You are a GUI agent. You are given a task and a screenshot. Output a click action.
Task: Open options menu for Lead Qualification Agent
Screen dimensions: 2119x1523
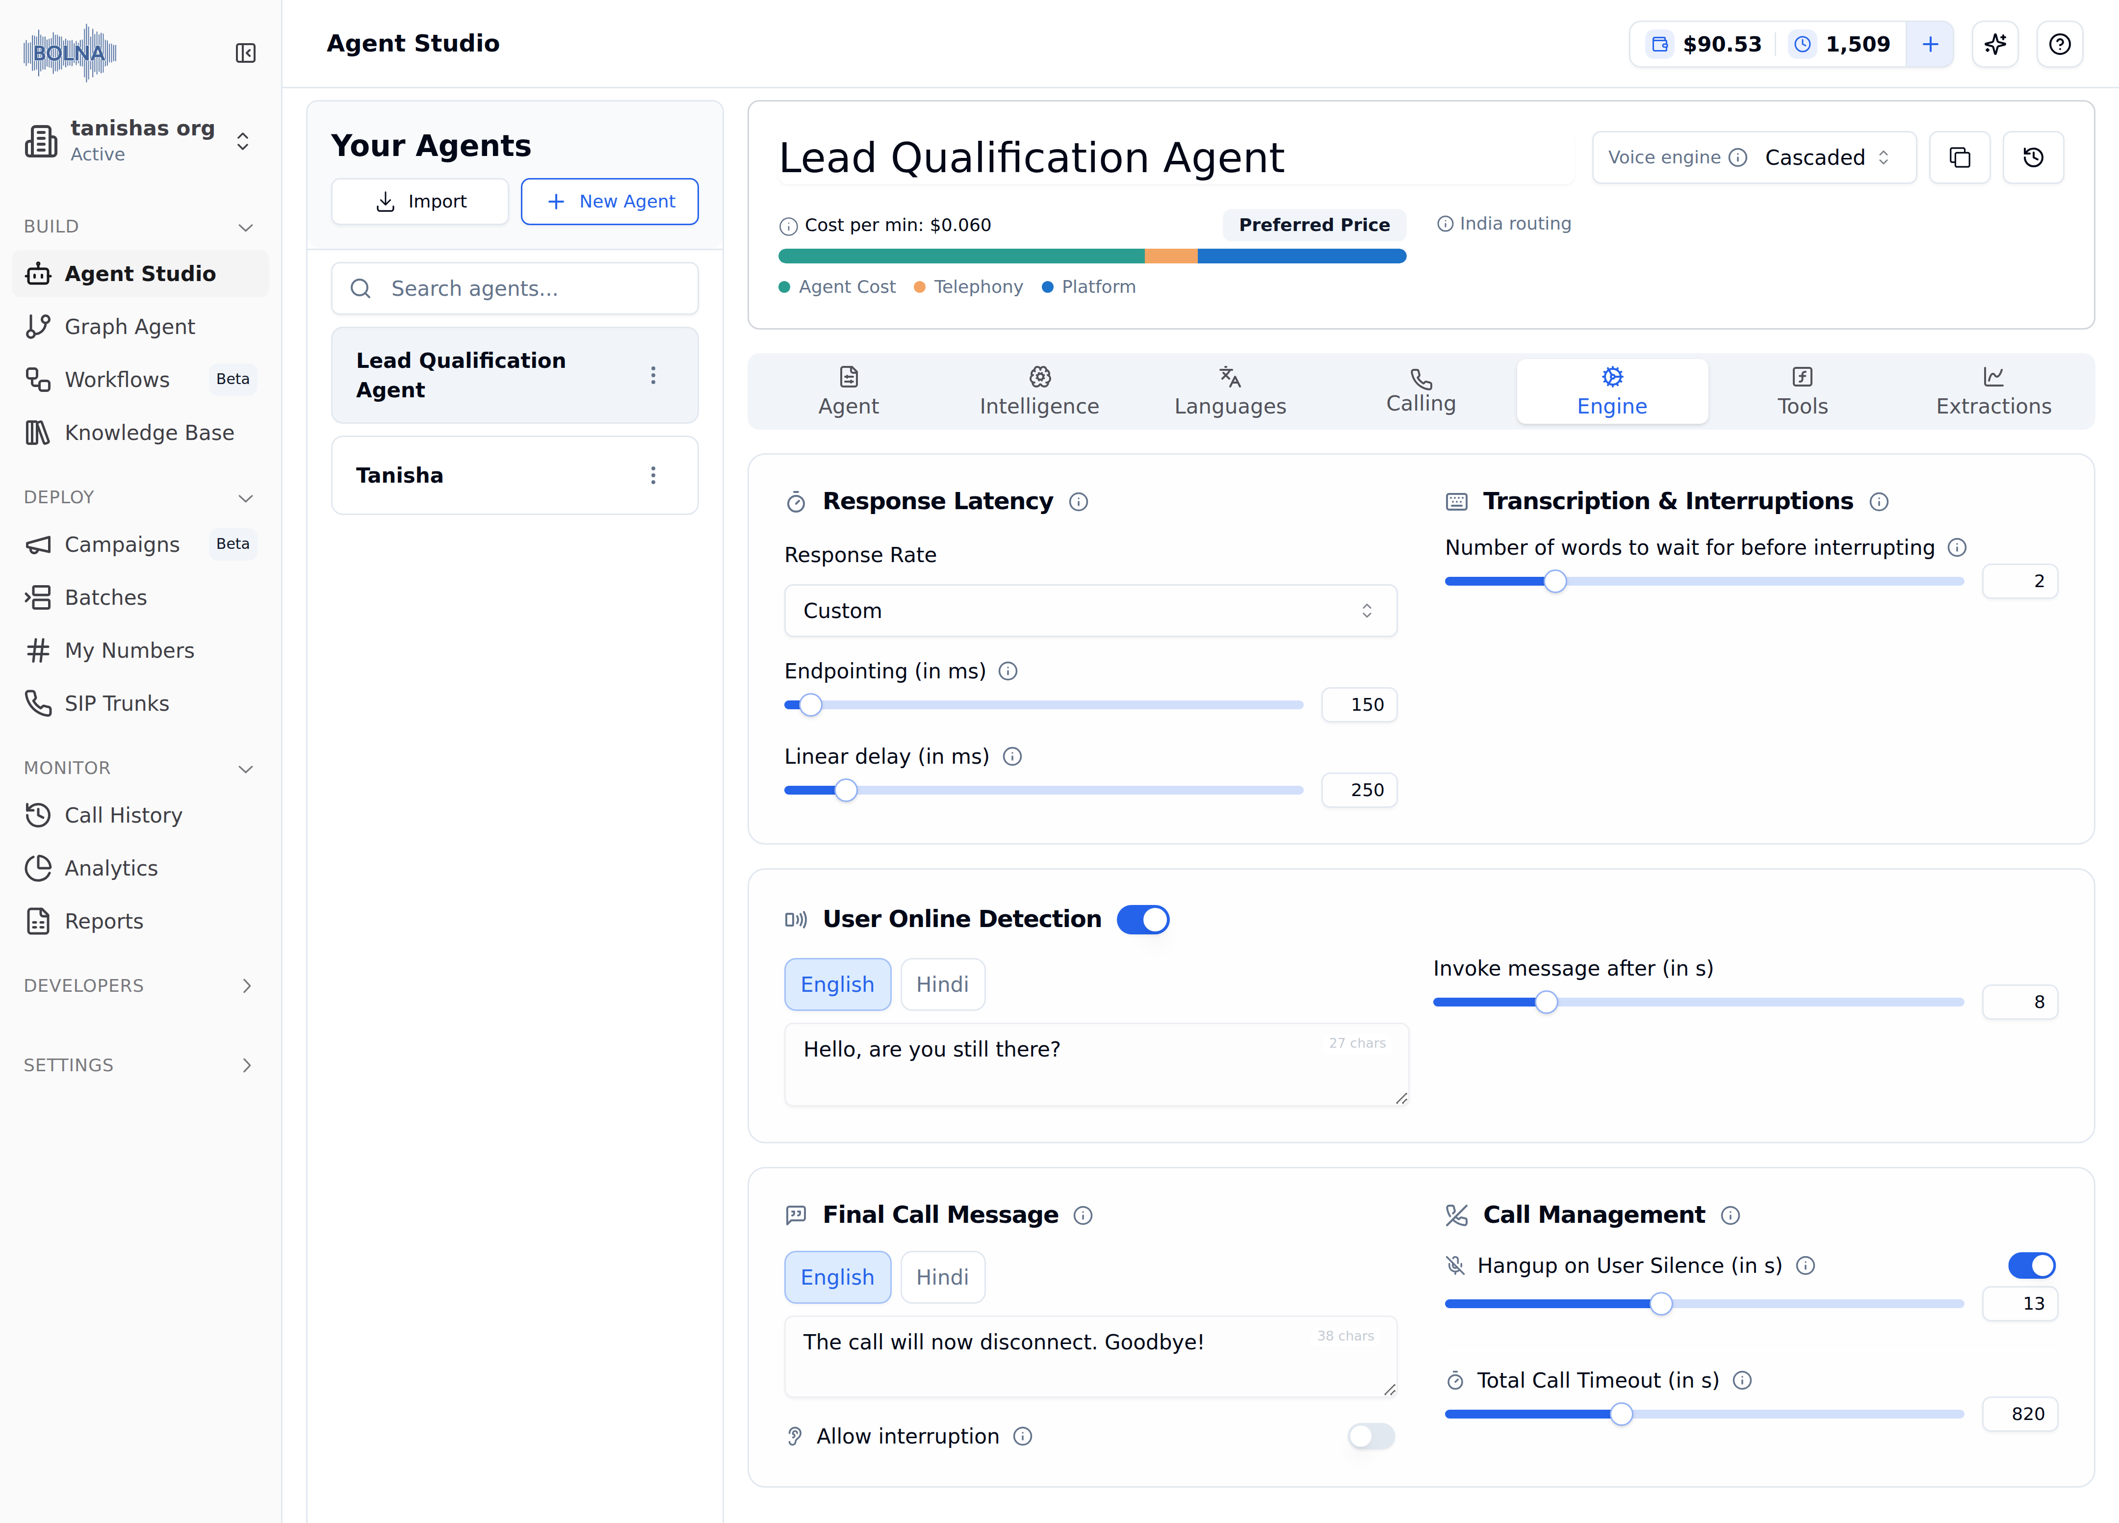(653, 375)
